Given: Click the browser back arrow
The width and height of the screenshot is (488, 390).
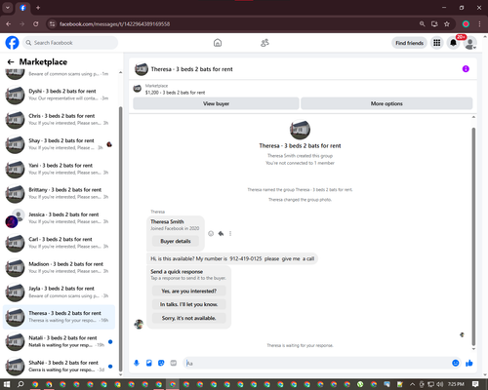Looking at the screenshot, I should tap(9, 23).
